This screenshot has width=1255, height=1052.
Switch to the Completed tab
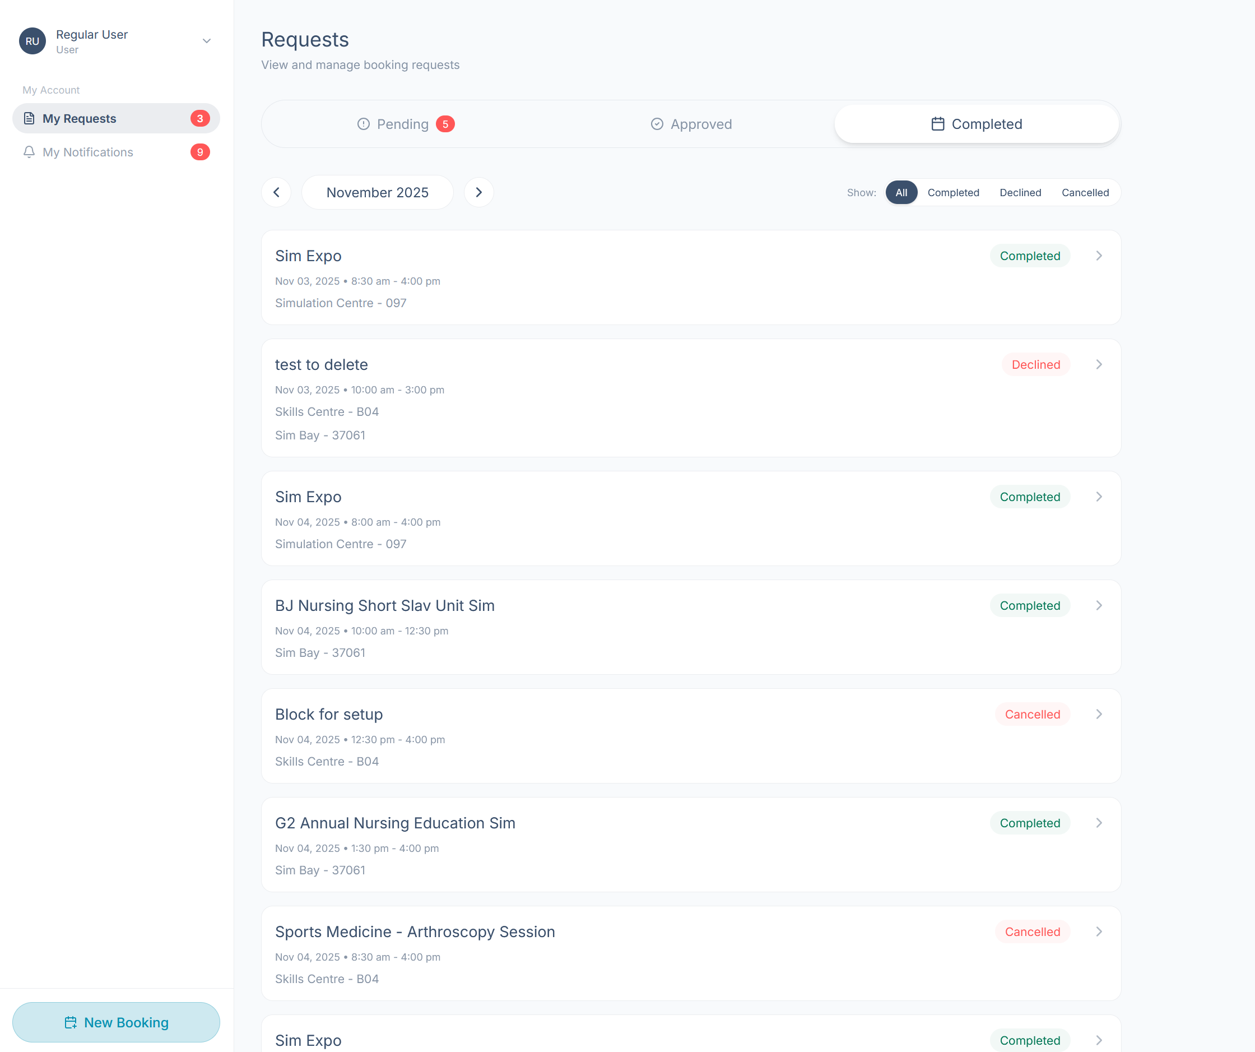977,124
